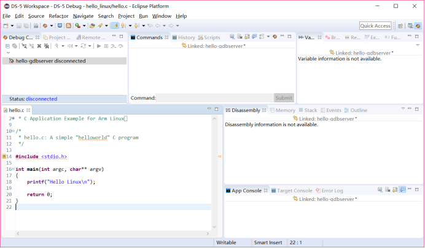
Task: Switch to the Outline tab
Action: [x=356, y=110]
